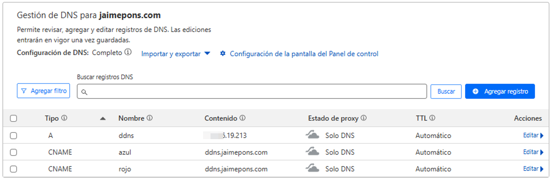
Task: Click the info icon next to Completo
Action: 128,52
